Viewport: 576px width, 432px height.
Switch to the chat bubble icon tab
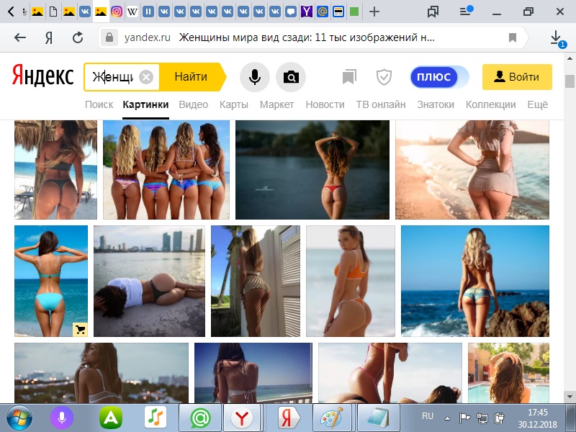pyautogui.click(x=291, y=12)
